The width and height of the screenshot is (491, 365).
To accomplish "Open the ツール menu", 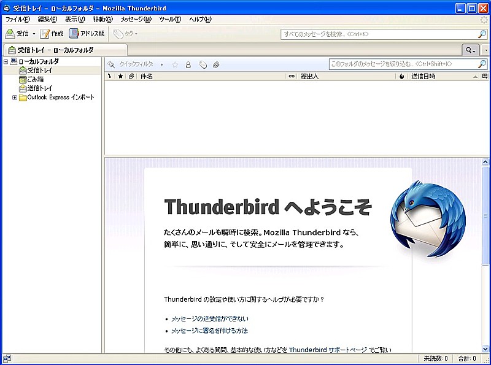I will [x=170, y=20].
